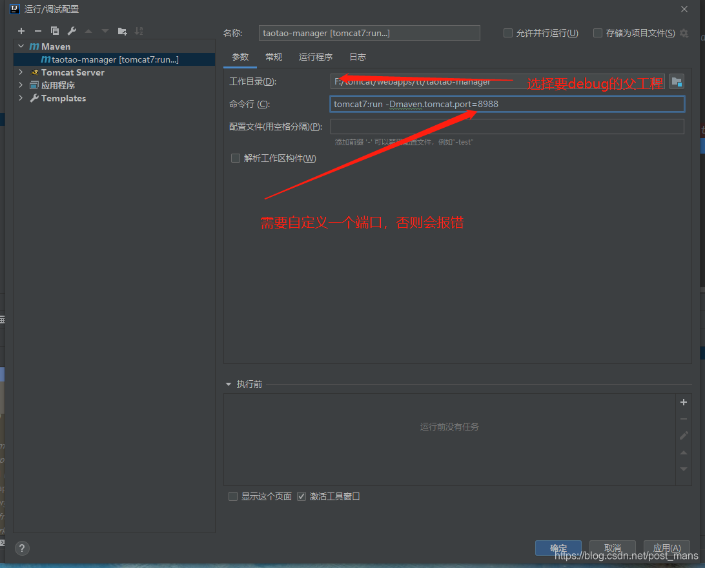Open help with the question mark icon
The height and width of the screenshot is (568, 705).
(21, 548)
